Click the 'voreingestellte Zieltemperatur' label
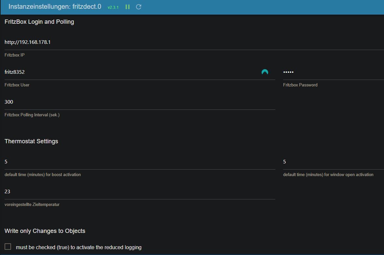The height and width of the screenshot is (255, 384). pos(32,205)
